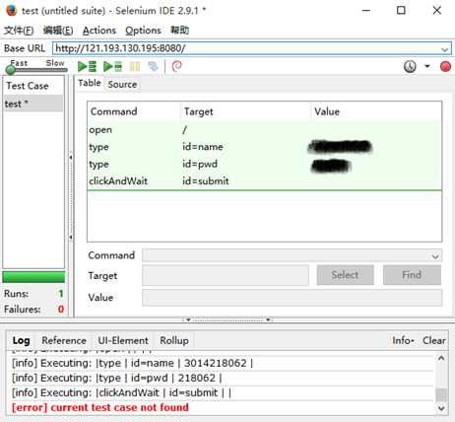455x422 pixels.
Task: Click the green test progress bar
Action: [33, 277]
